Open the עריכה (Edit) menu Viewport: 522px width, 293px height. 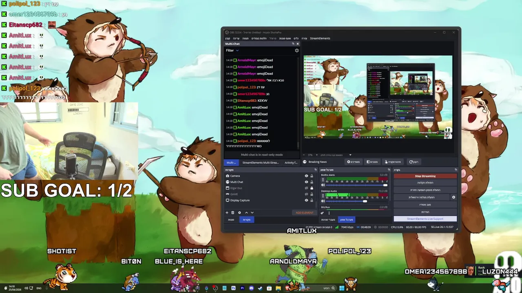tap(236, 38)
